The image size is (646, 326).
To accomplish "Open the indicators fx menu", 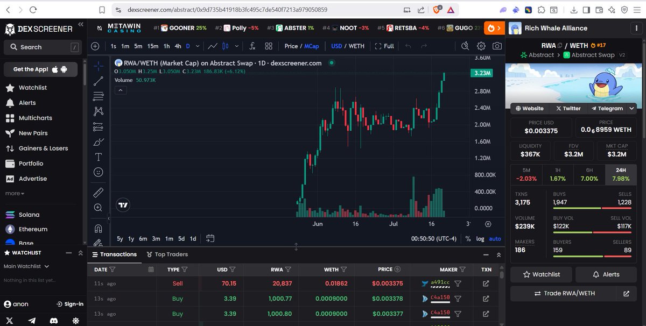I will [x=252, y=46].
